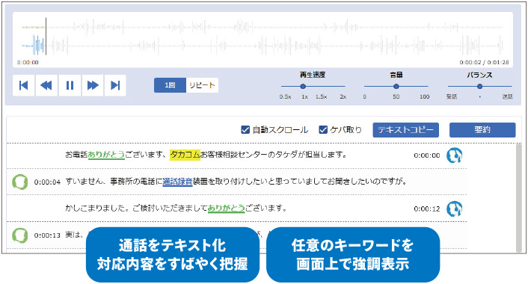528x284 pixels.
Task: Click the operator headset icon at 0:00:00
Action: 454,155
